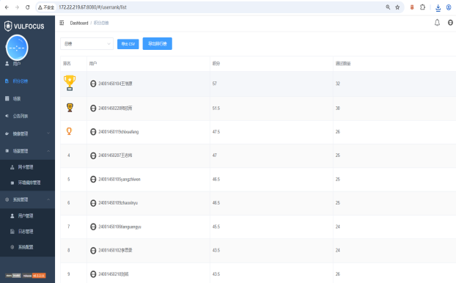
Task: Click avatar next to 24001450109zhaoxinyu
Action: pos(93,203)
